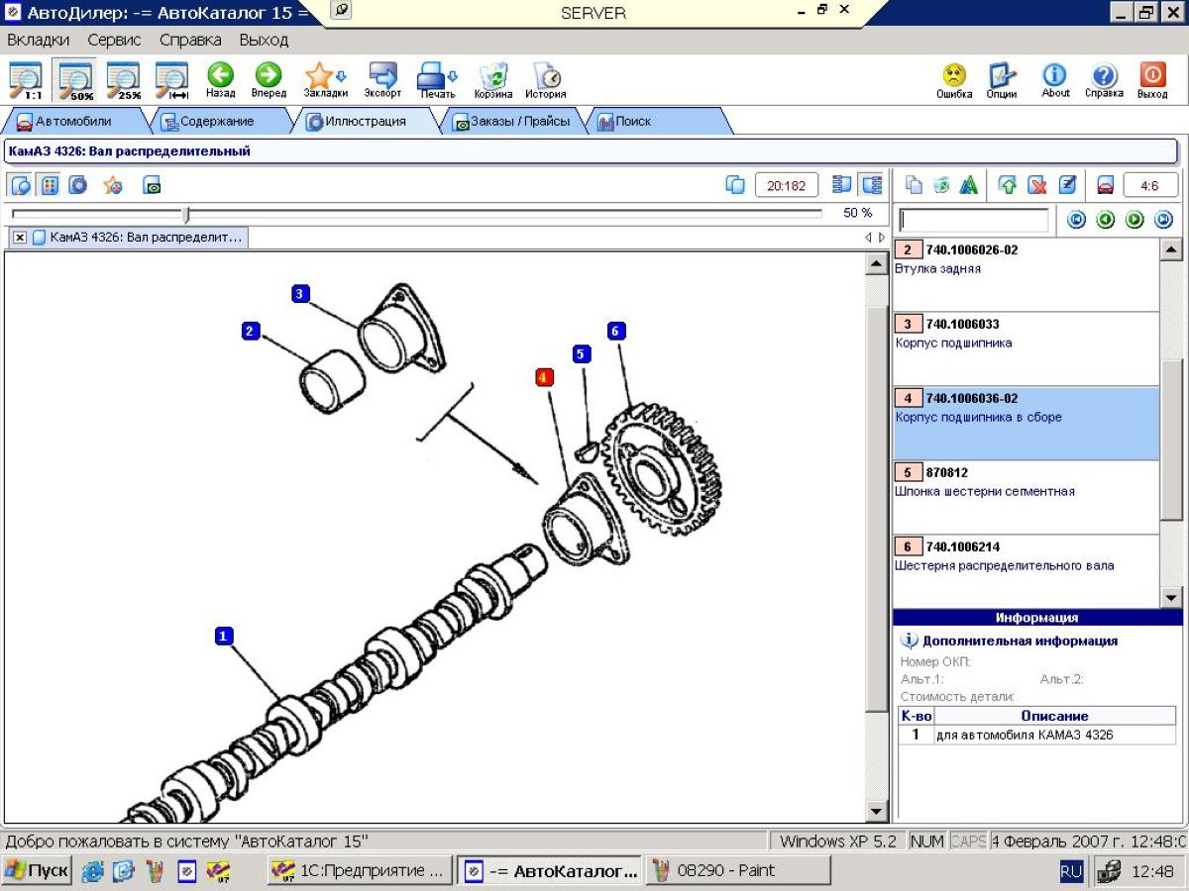The width and height of the screenshot is (1189, 891).
Task: Go forward with the Вперед button
Action: pos(269,81)
